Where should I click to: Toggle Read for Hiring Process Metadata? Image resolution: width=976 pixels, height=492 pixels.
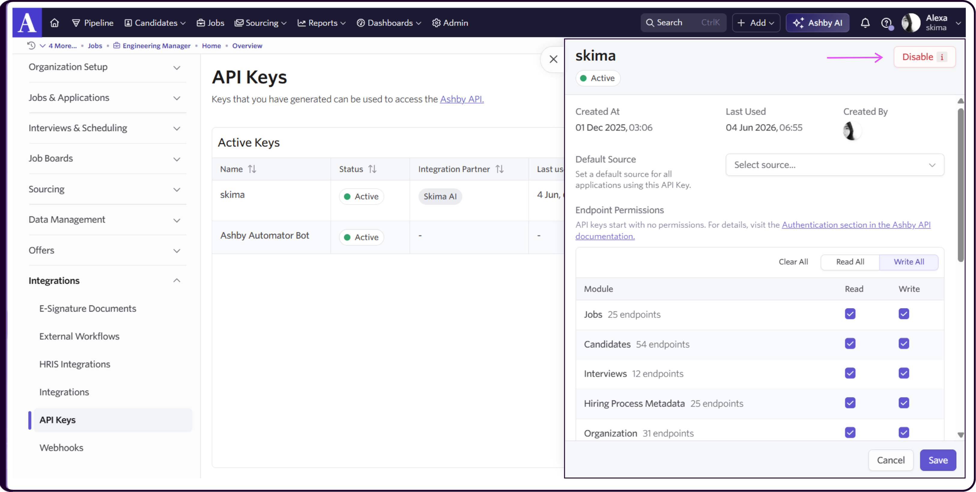tap(850, 402)
